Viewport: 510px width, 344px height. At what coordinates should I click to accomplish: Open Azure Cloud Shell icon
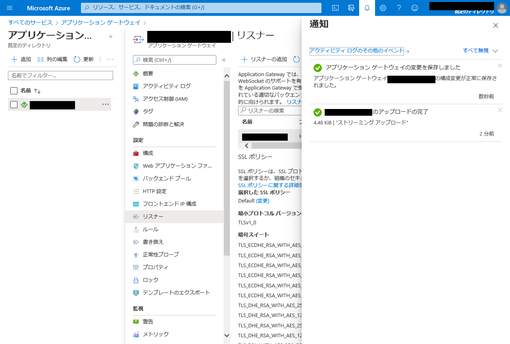coord(335,8)
